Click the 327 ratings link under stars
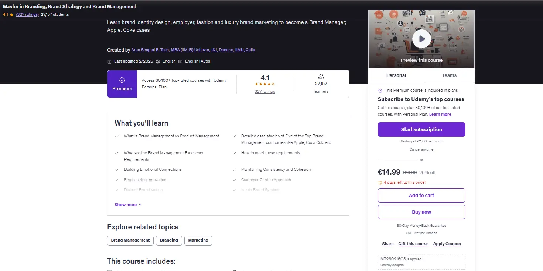The width and height of the screenshot is (543, 271). coord(265,92)
